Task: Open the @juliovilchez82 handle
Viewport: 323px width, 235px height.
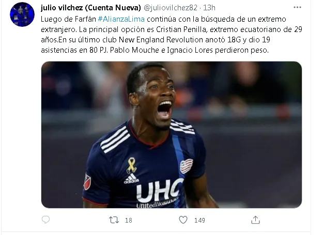Action: (170, 8)
